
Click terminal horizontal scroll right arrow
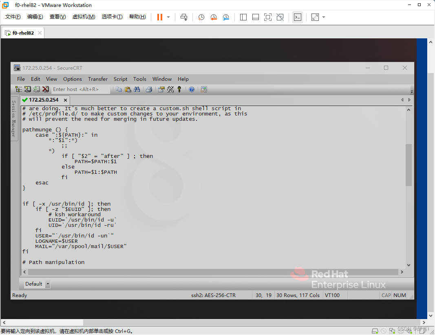(402, 272)
